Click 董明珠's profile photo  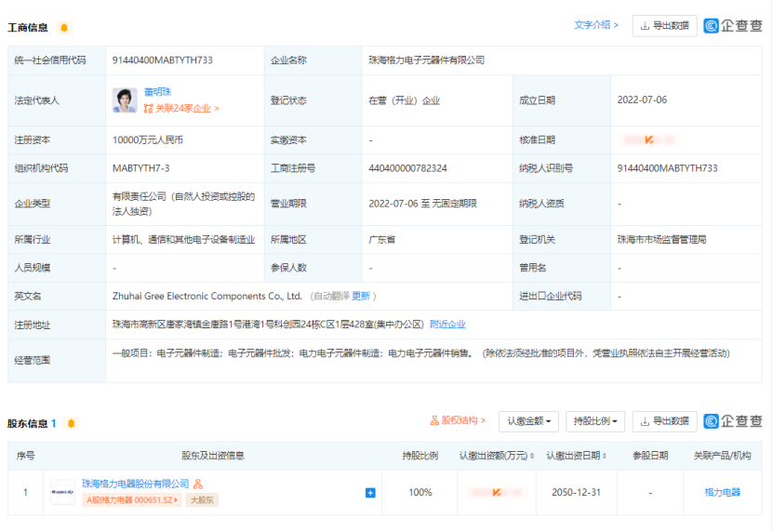point(125,100)
